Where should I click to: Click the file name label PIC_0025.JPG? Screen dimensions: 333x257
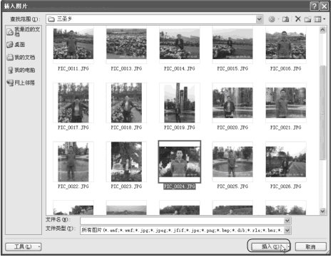(x=232, y=187)
